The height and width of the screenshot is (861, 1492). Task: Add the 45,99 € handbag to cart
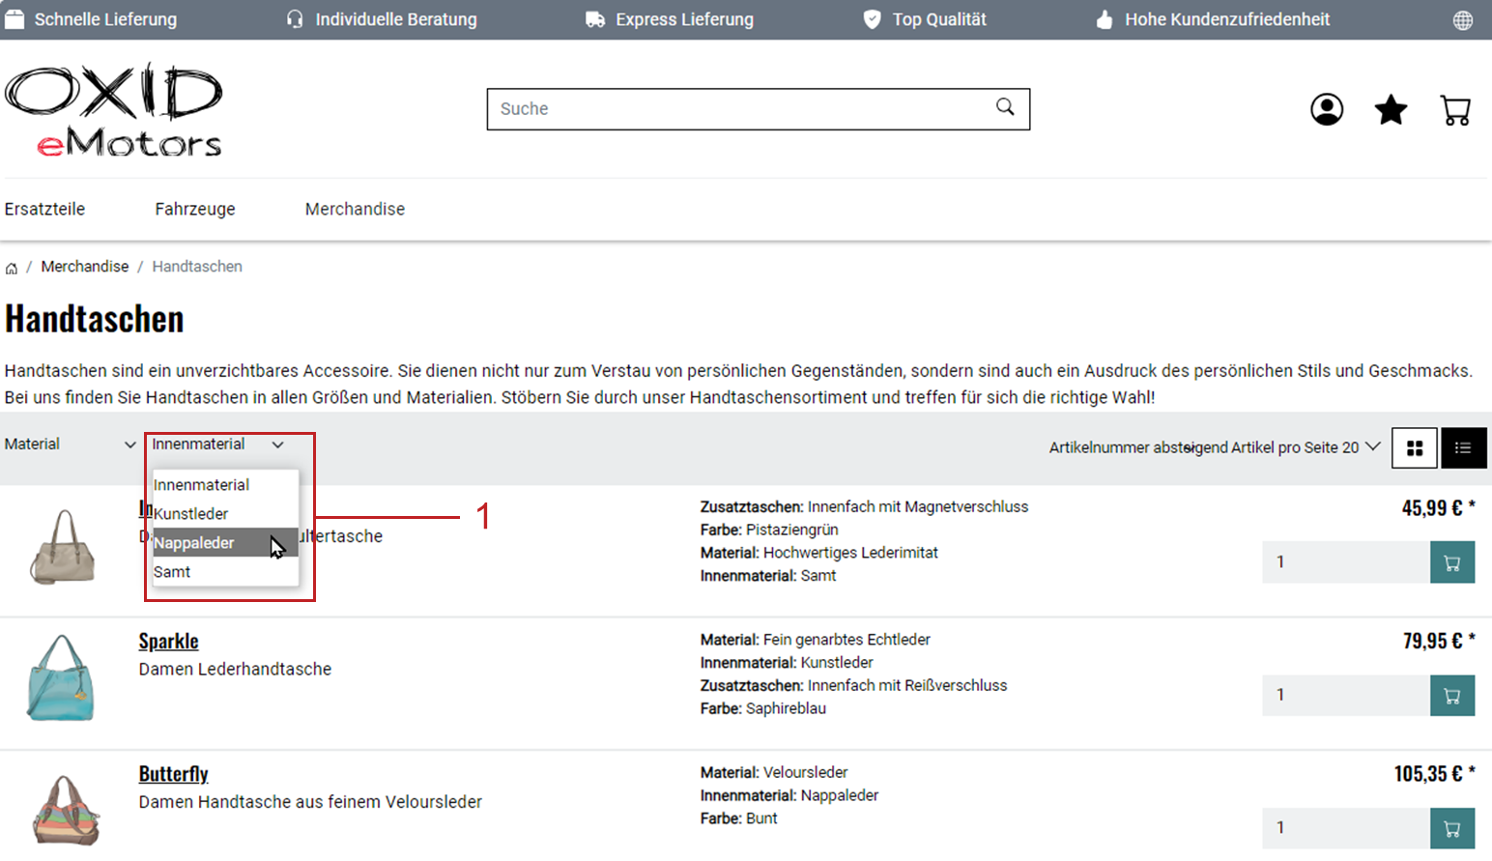(x=1451, y=563)
